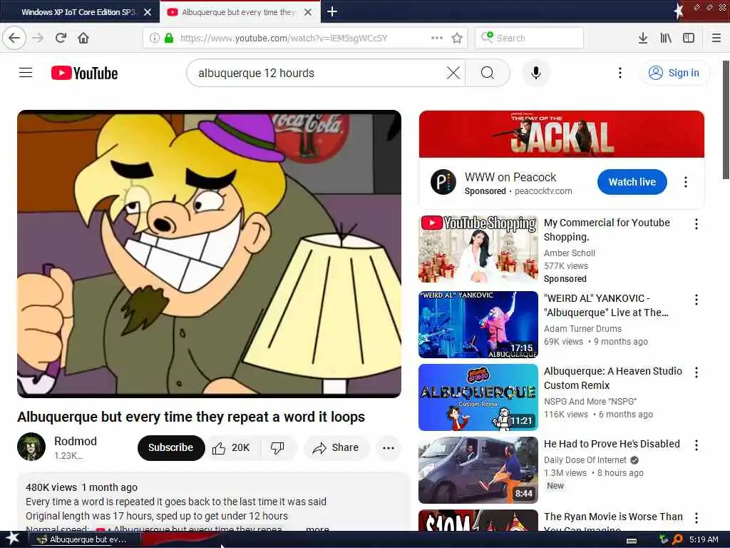
Task: Select the Albuquerque YouTube tab
Action: click(x=238, y=12)
